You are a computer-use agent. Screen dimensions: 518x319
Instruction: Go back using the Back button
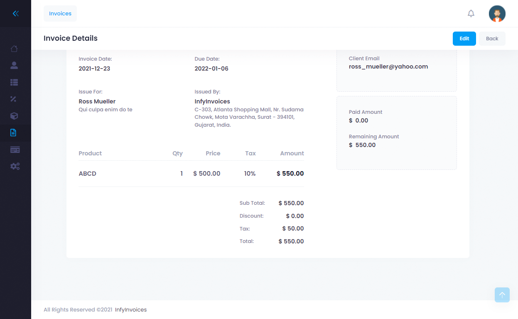(492, 39)
